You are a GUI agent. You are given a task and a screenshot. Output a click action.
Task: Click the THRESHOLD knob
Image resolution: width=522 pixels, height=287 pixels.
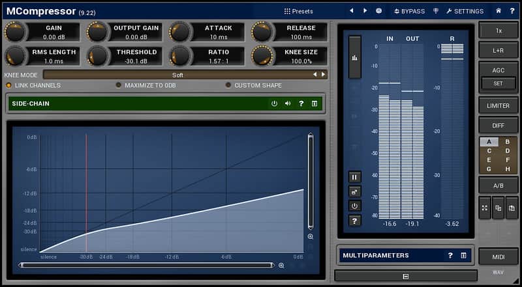click(97, 56)
